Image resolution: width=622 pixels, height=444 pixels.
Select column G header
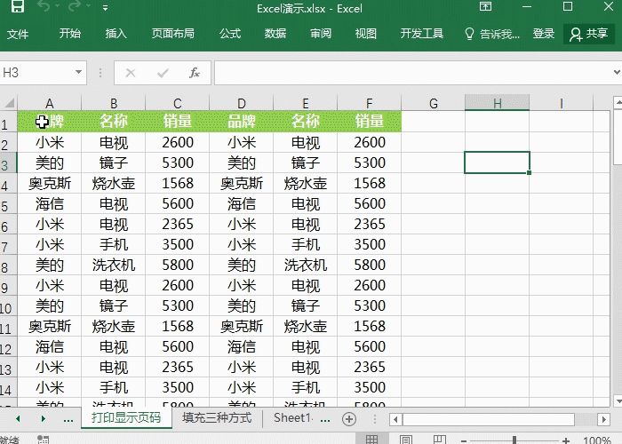point(434,104)
